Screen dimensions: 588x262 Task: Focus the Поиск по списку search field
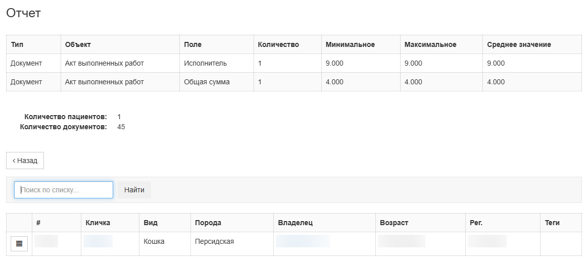(x=64, y=190)
